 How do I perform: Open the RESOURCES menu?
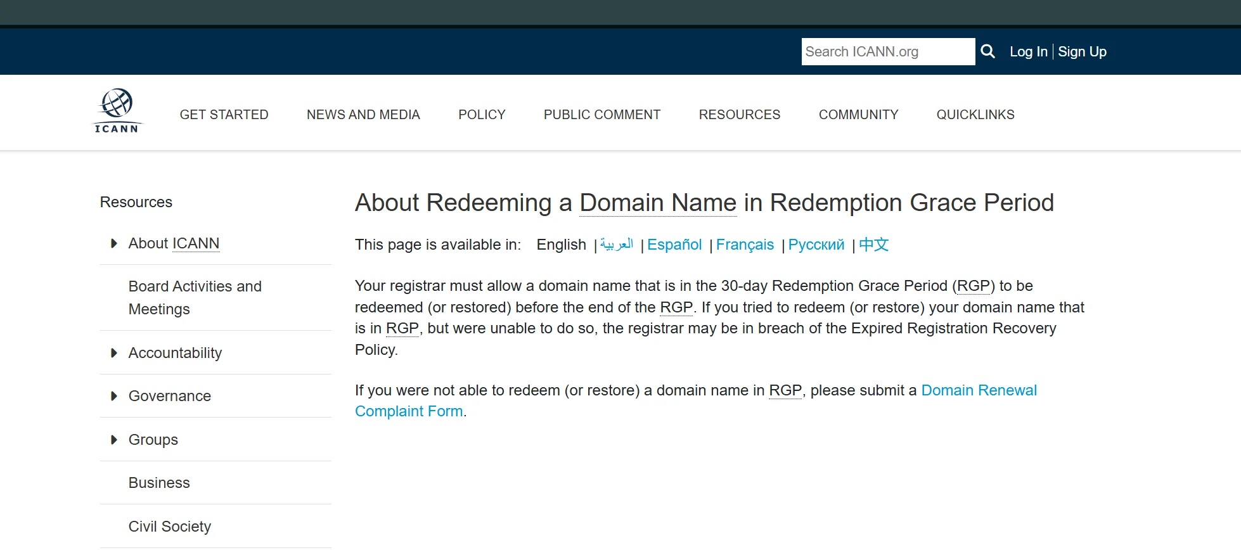[x=740, y=115]
